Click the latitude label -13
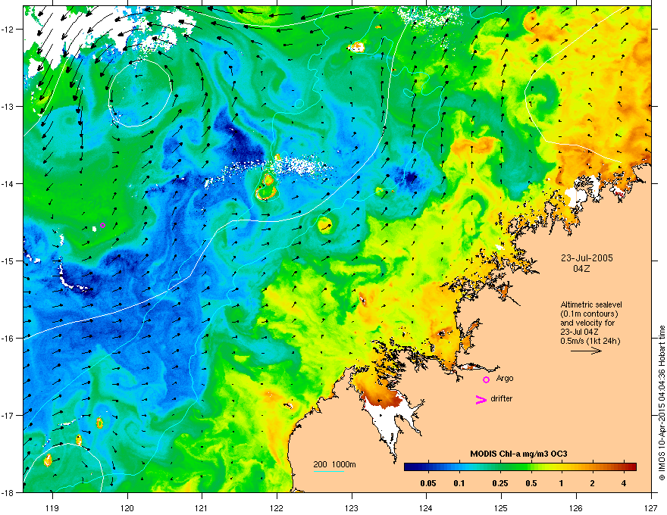 8,106
